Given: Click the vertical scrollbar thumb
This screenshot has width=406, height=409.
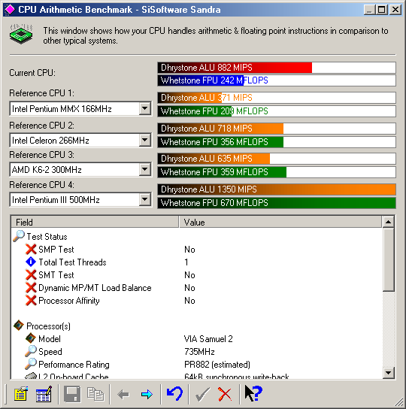Looking at the screenshot, I should click(388, 259).
